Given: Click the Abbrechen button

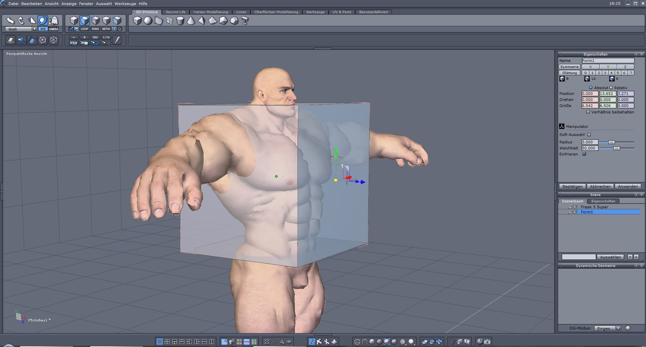Looking at the screenshot, I should coord(600,186).
